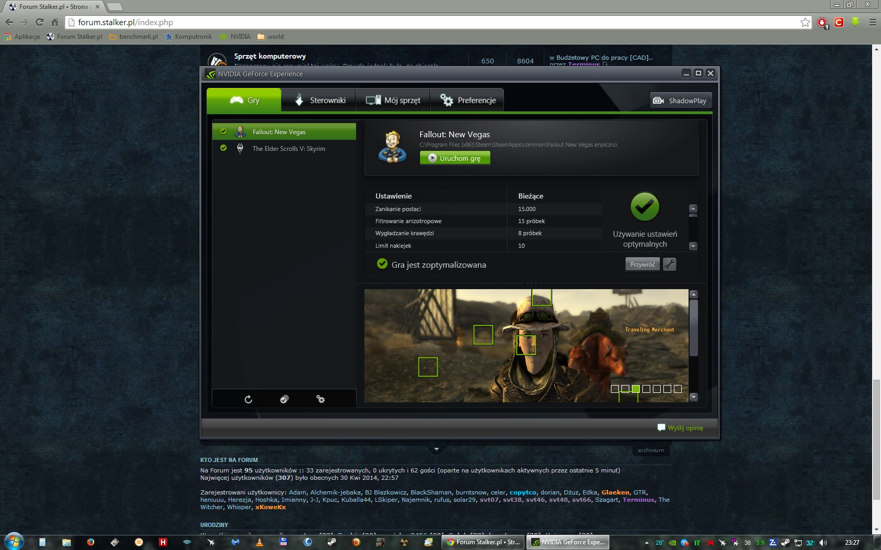Select the fourth screenshot indicator square
This screenshot has width=881, height=550.
646,389
